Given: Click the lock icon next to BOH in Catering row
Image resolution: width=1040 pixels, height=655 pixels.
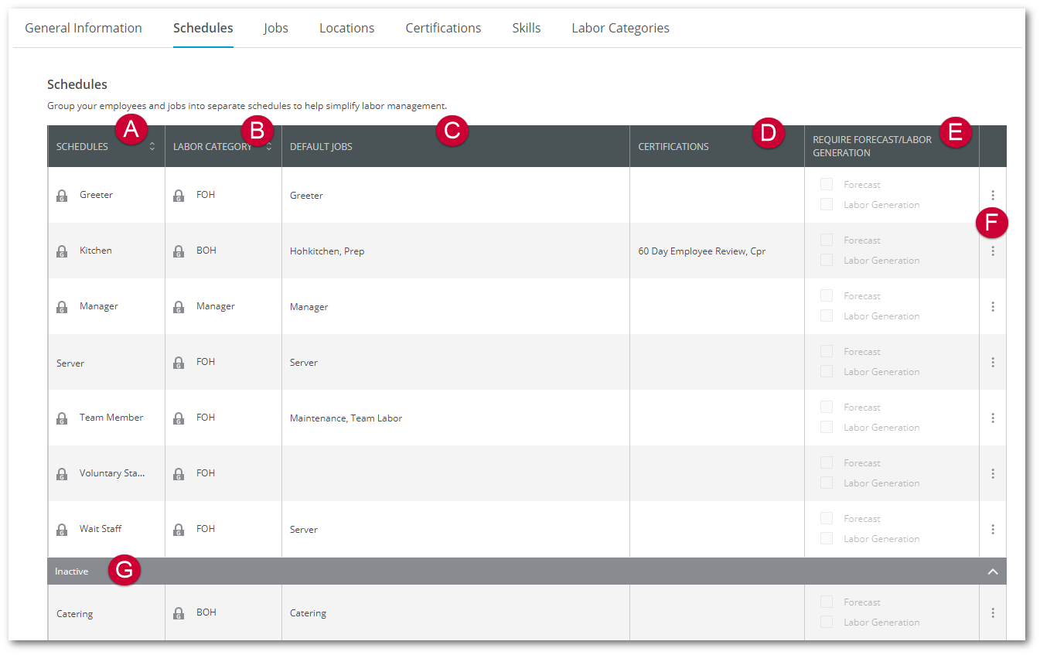Looking at the screenshot, I should (x=179, y=613).
